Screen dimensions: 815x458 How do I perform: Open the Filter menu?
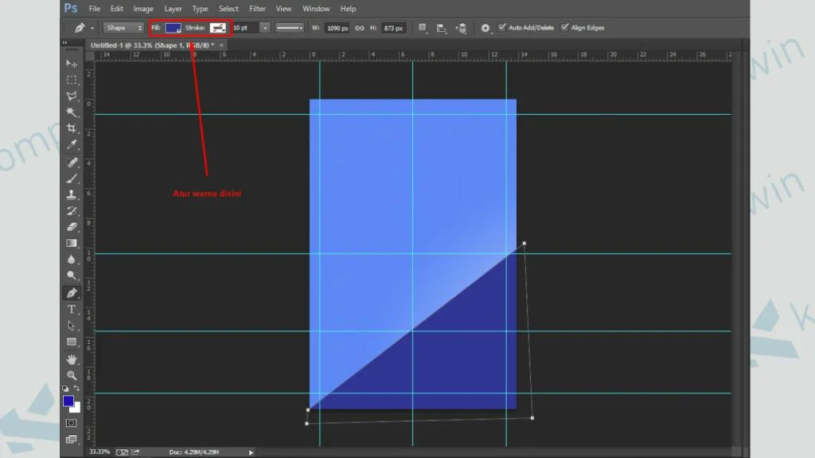(x=257, y=9)
